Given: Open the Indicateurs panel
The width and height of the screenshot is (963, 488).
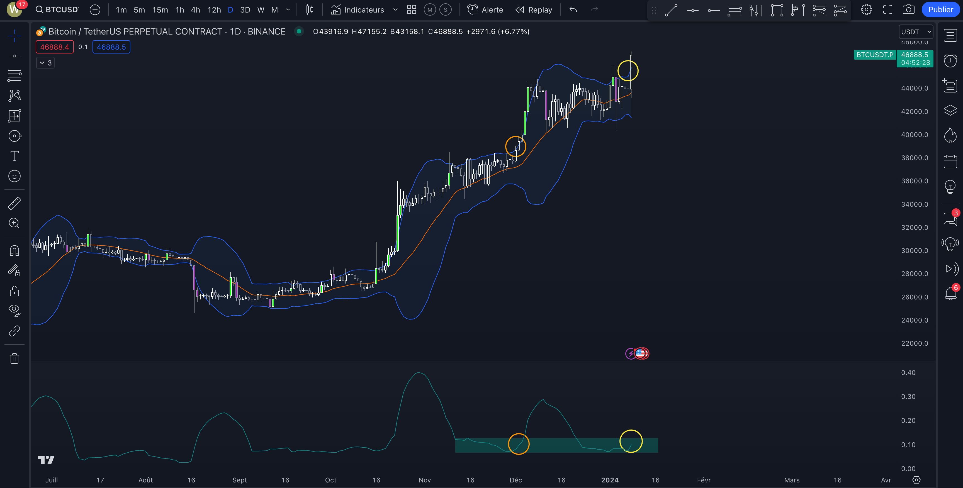Looking at the screenshot, I should [358, 10].
